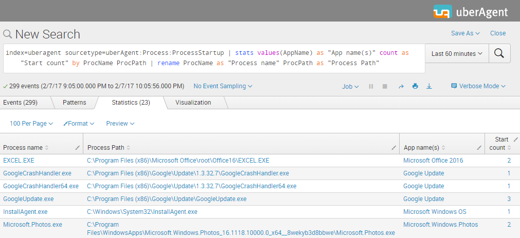520x238 pixels.
Task: Open the Job menu
Action: tap(350, 86)
